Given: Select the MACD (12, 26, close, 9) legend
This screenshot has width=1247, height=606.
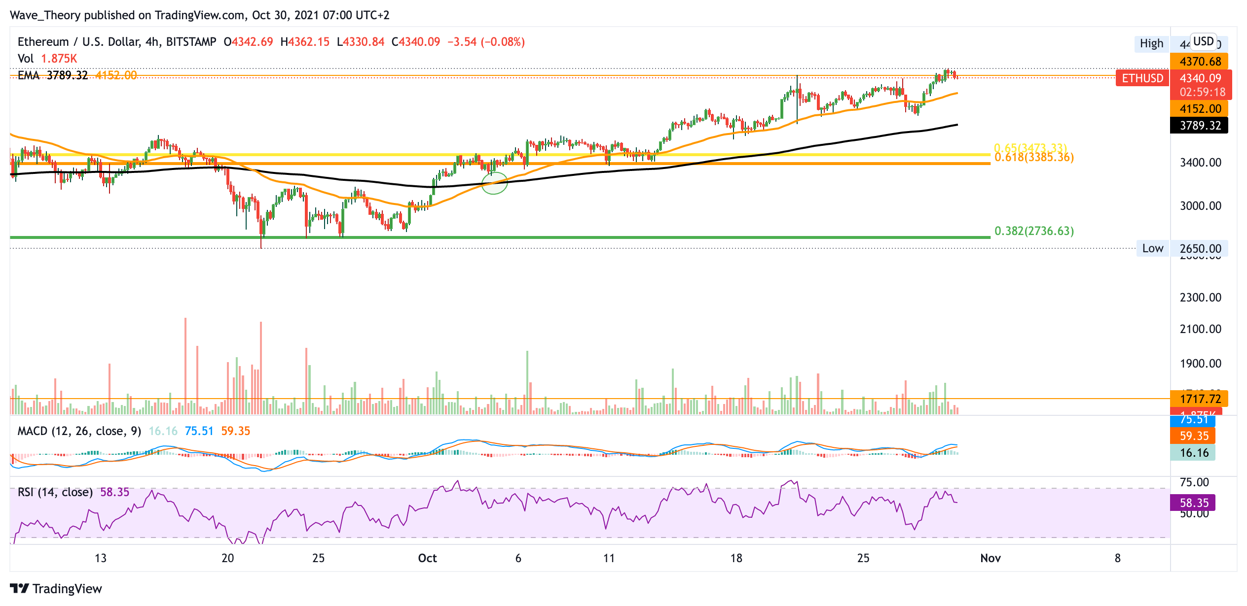Looking at the screenshot, I should click(x=79, y=431).
